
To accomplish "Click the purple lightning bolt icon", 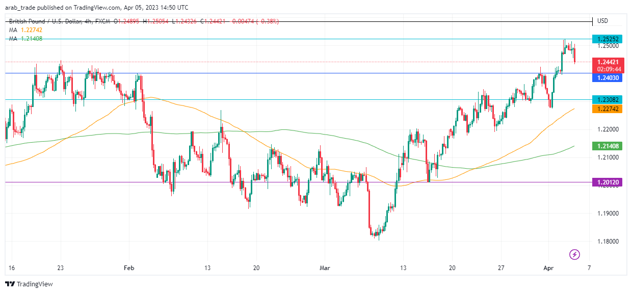I will coord(574,254).
